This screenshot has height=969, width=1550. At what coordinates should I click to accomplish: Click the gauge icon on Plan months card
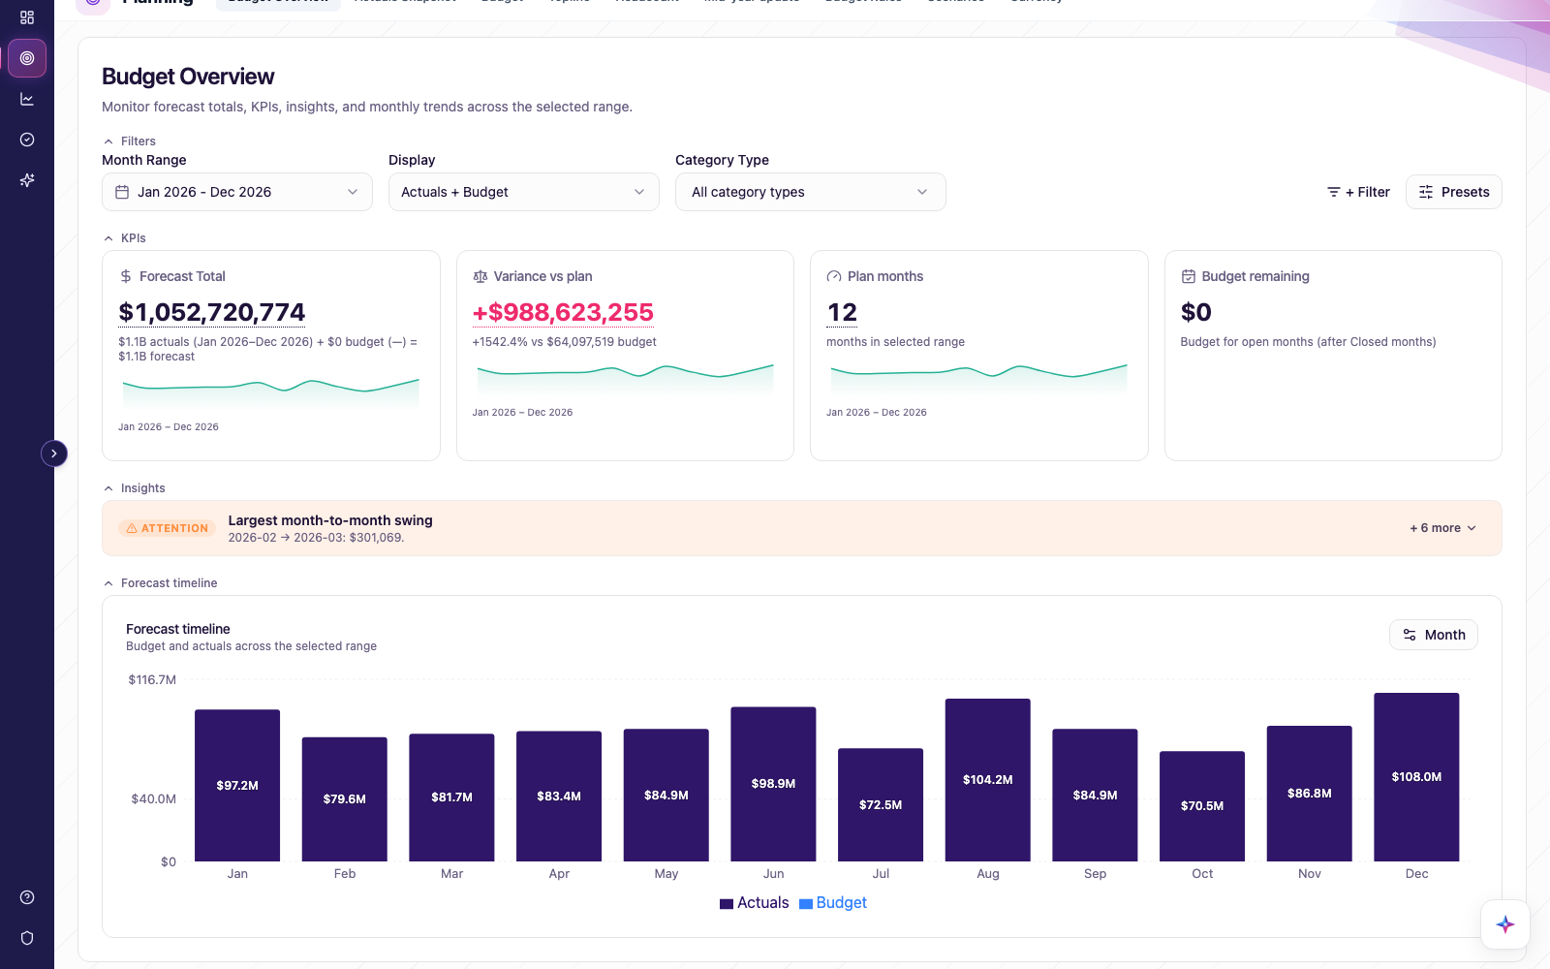[x=834, y=276]
